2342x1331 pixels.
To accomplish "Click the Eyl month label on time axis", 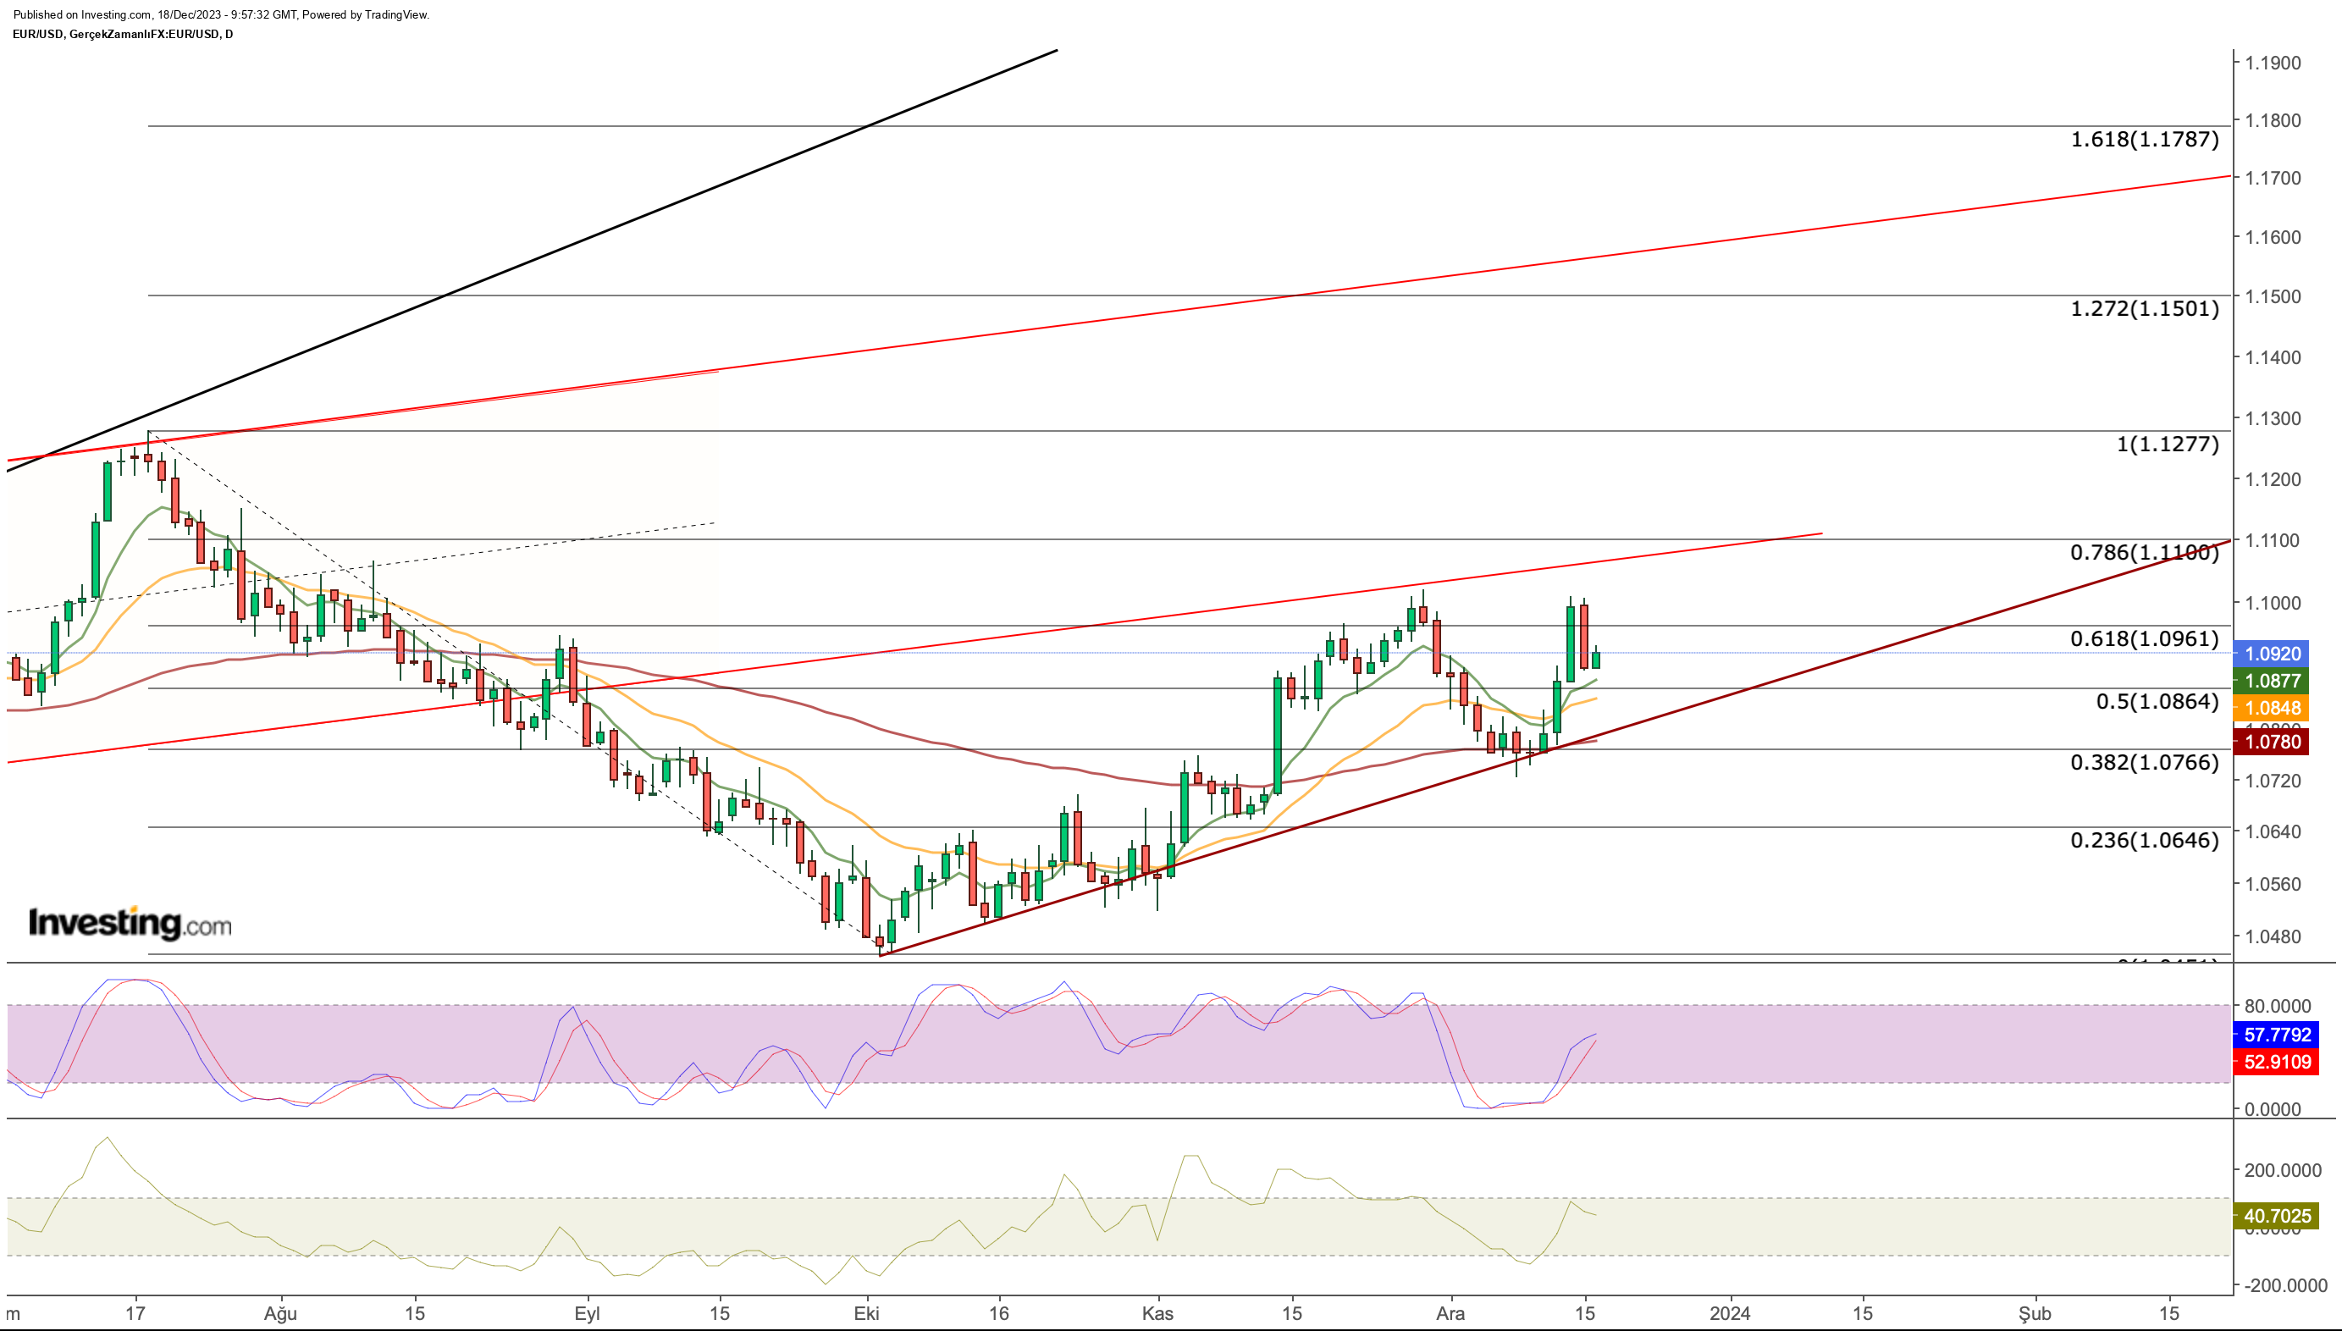I will [587, 1315].
